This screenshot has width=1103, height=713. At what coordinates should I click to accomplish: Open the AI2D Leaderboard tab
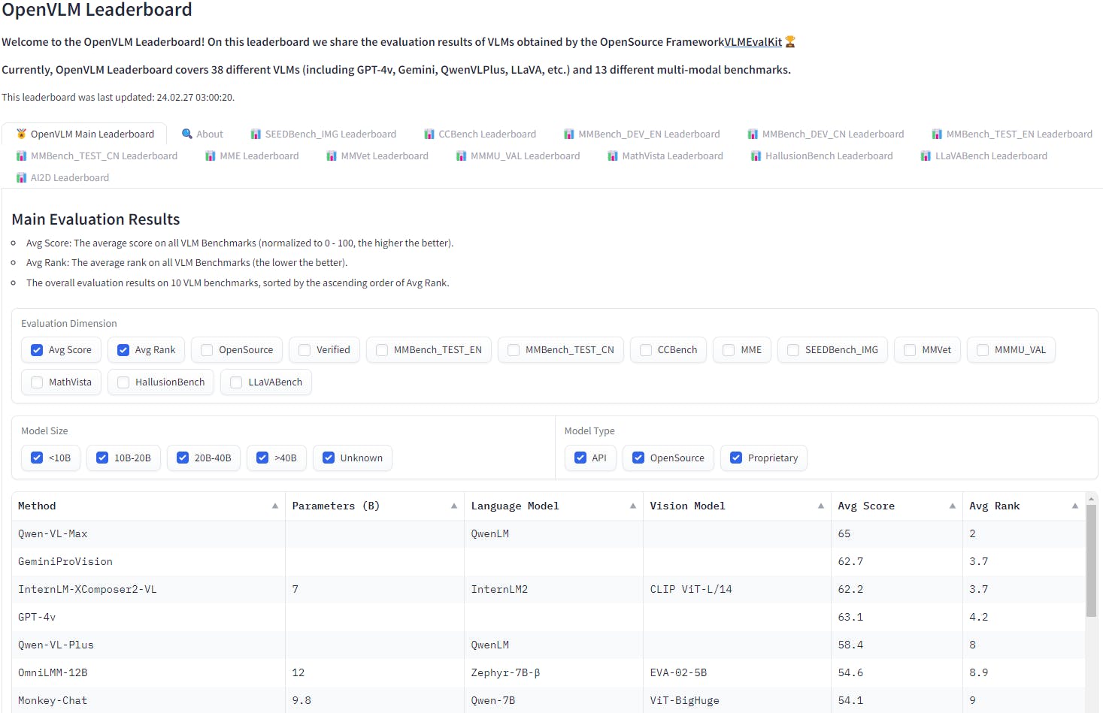click(62, 177)
